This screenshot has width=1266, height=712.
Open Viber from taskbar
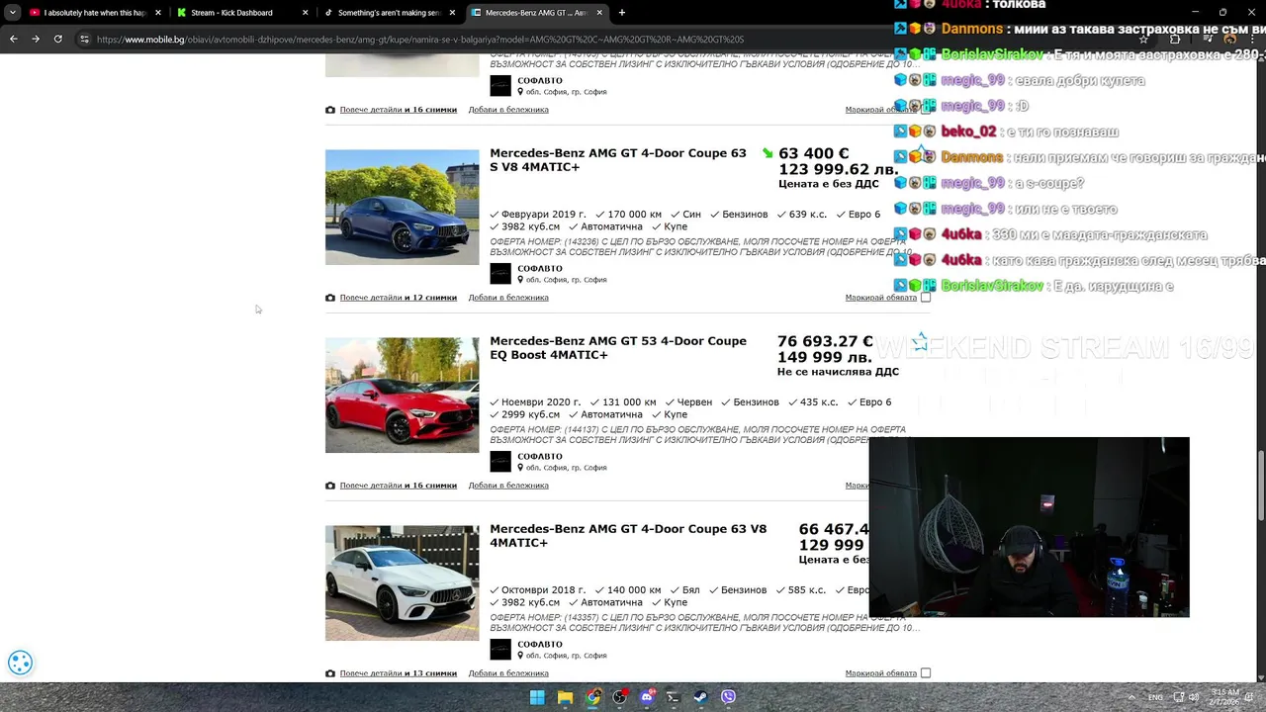click(729, 697)
